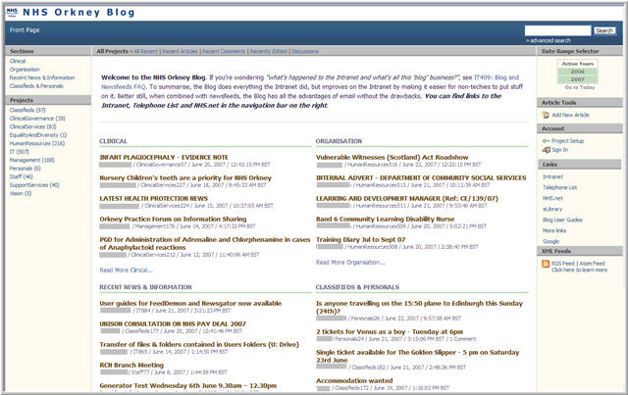
Task: Expand Read More Clinical entries
Action: (127, 270)
